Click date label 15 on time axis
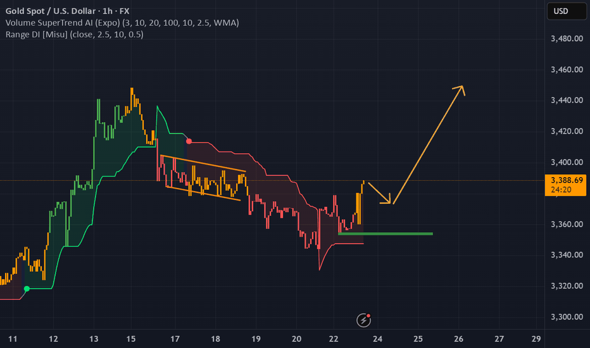The width and height of the screenshot is (590, 348). point(130,339)
